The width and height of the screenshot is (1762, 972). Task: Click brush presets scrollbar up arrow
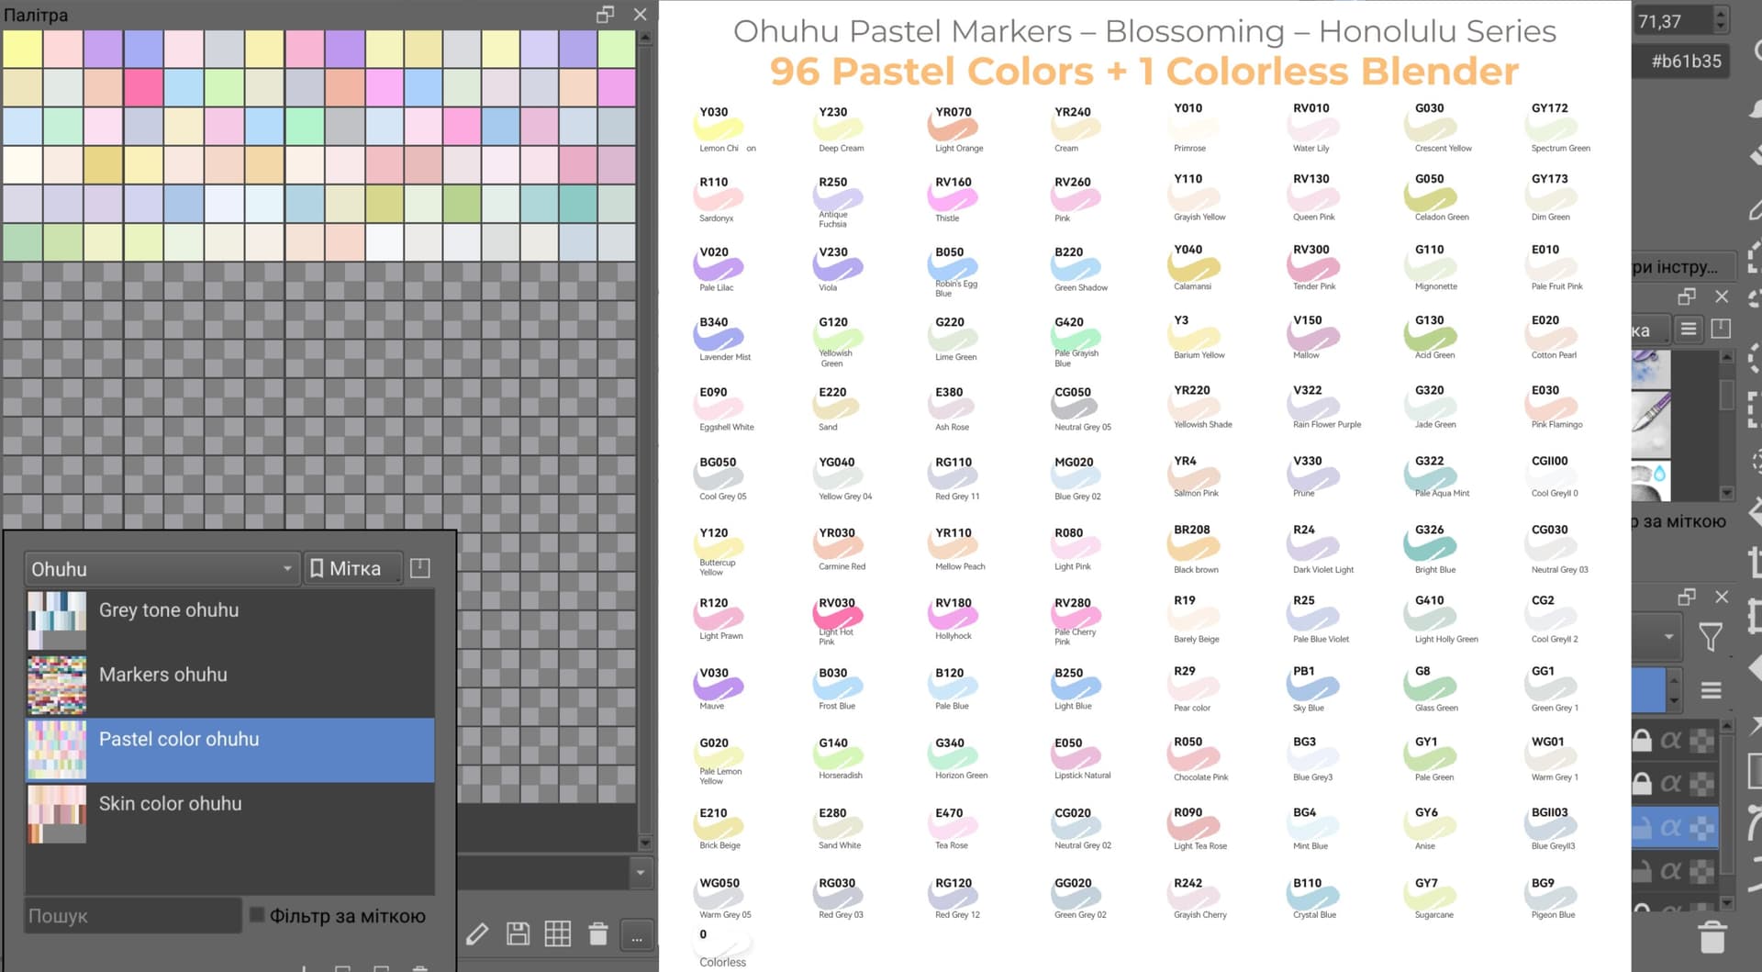tap(1726, 357)
